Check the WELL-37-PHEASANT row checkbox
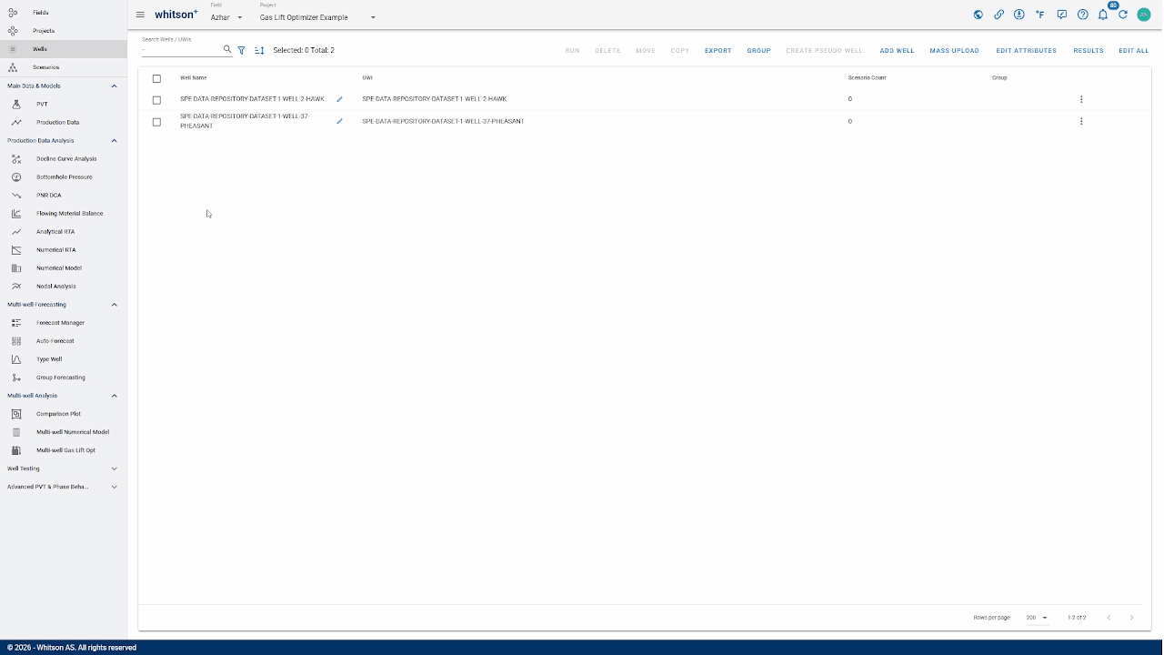Image resolution: width=1164 pixels, height=655 pixels. (156, 122)
